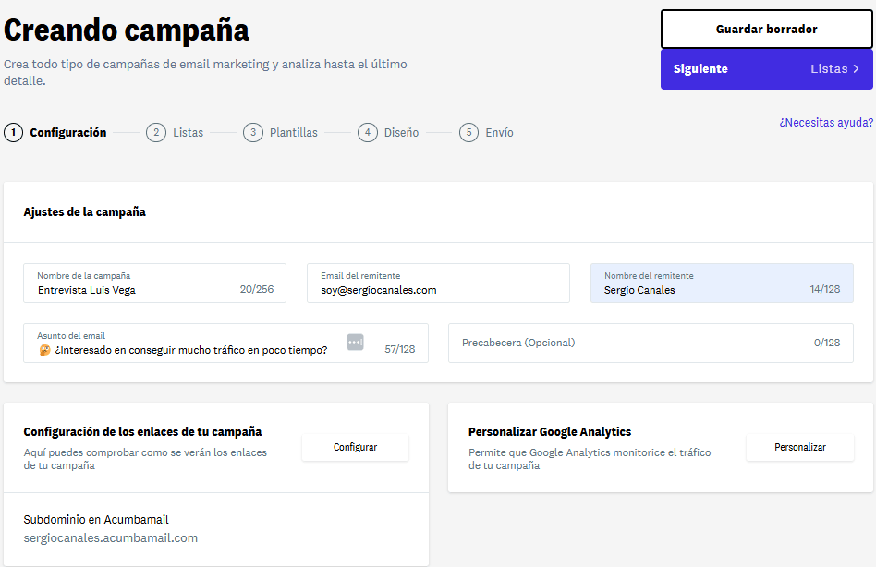
Task: Select the Plantillas step label
Action: coord(292,132)
